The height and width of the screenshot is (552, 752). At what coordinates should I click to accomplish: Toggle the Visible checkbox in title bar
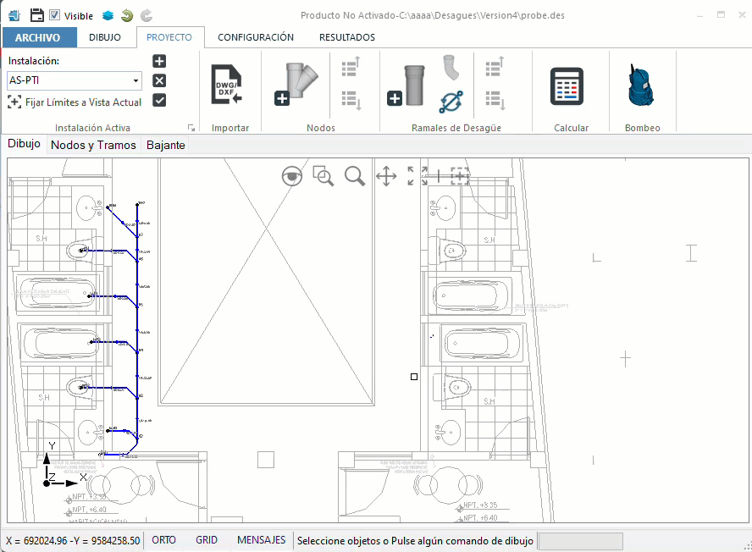(55, 15)
